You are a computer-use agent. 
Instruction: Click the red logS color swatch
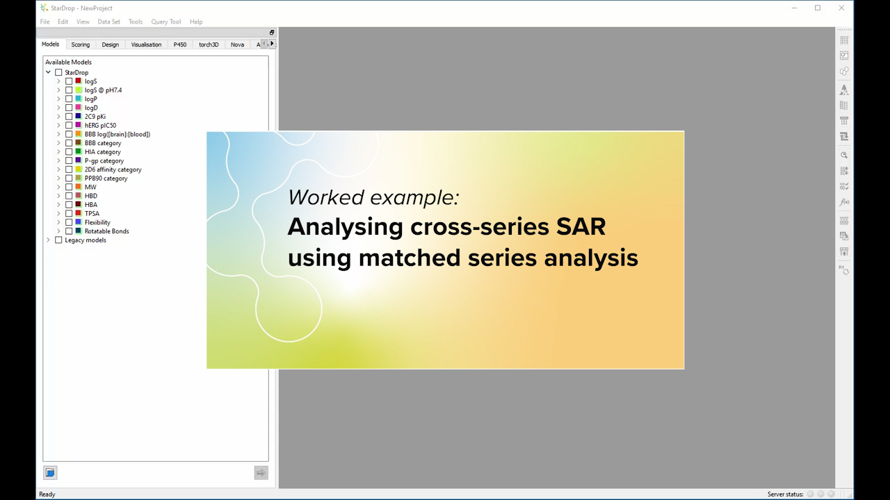[79, 81]
